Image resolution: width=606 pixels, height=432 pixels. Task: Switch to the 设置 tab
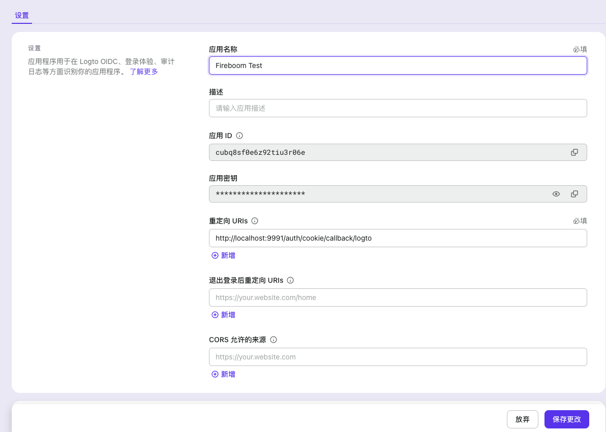22,15
